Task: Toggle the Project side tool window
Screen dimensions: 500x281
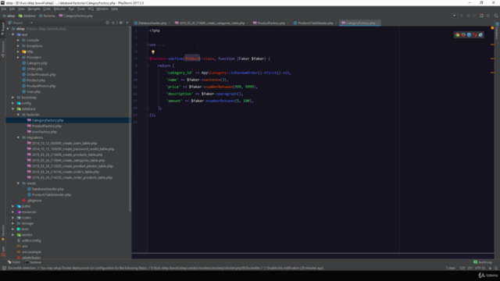Action: [x=3, y=30]
